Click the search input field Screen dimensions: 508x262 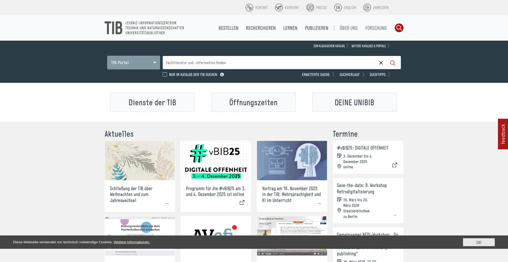click(269, 63)
